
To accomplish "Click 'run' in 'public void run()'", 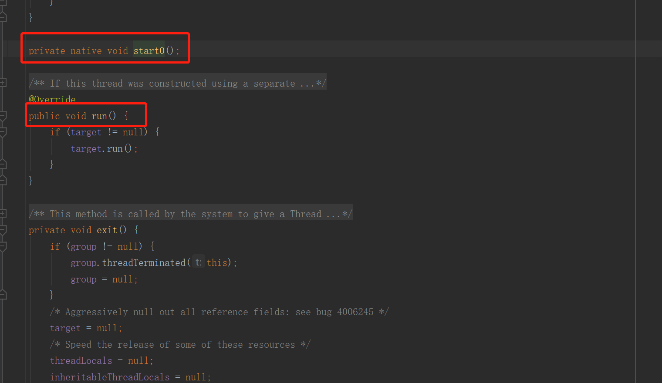I will tap(99, 116).
